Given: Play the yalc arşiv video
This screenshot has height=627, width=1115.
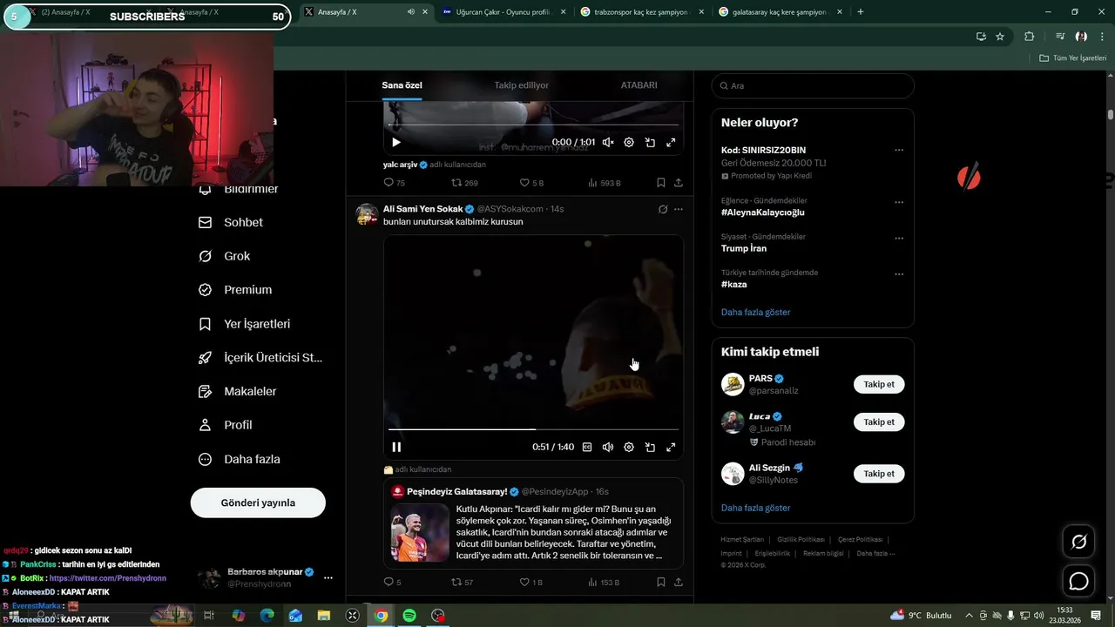Looking at the screenshot, I should tap(396, 143).
